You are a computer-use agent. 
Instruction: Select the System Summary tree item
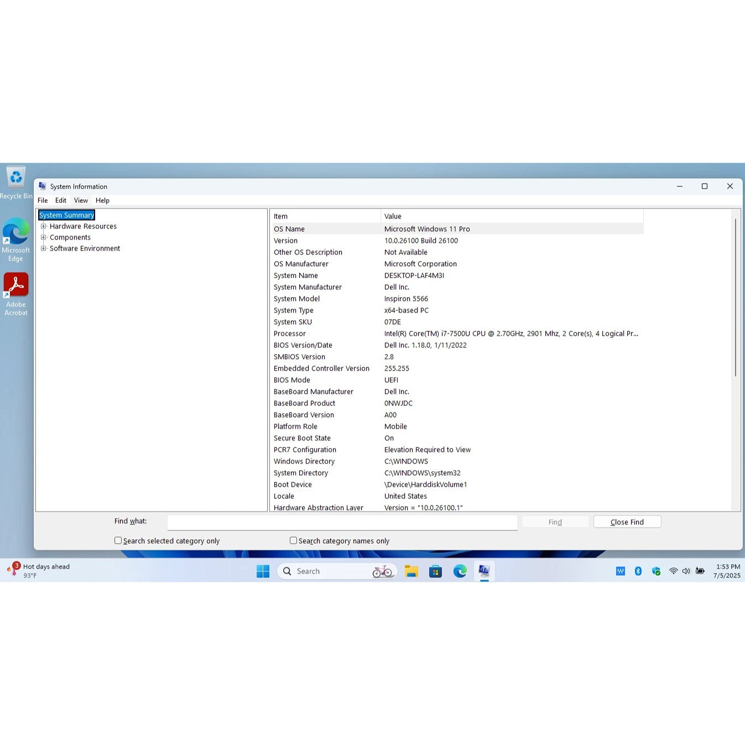point(66,215)
